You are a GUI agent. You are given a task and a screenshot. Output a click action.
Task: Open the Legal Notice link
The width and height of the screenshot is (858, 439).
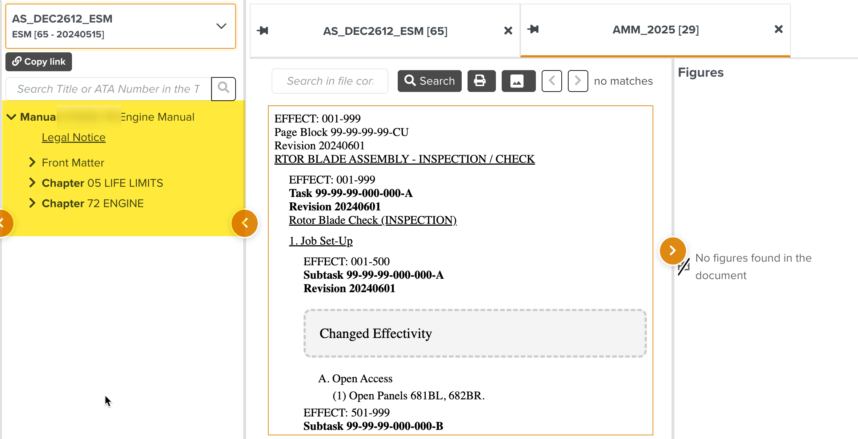pos(73,137)
